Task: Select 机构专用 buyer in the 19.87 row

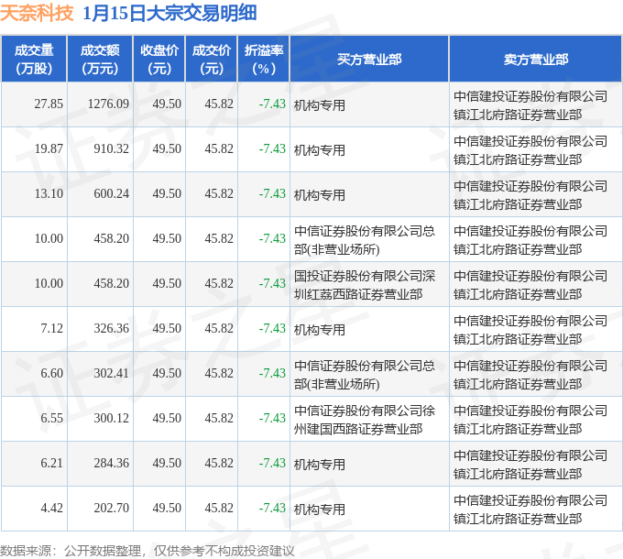Action: (x=320, y=150)
